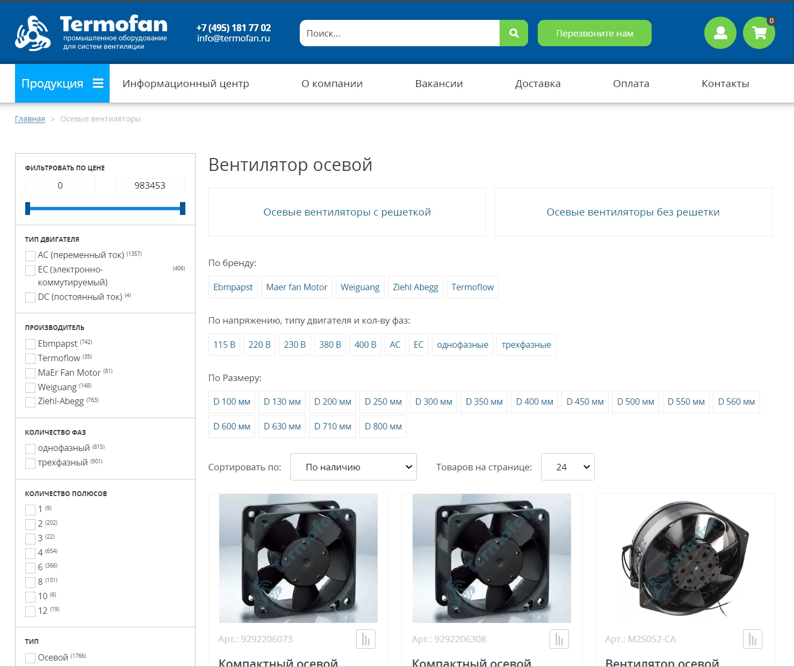Filter by Termoflow brand tag

coord(472,287)
